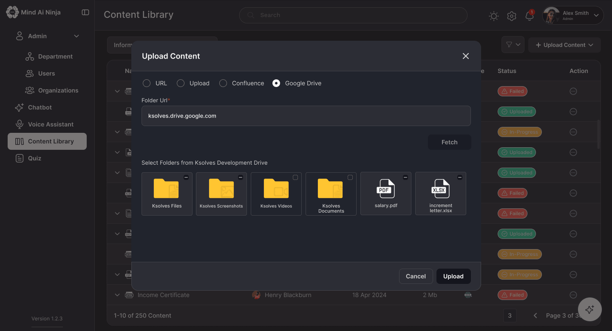Click the Cancel button
612x331 pixels.
(416, 276)
